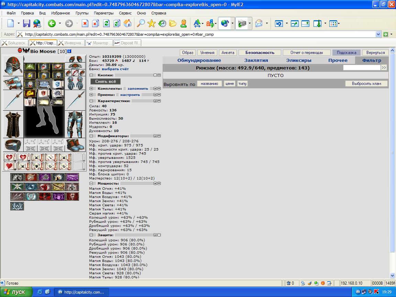Image resolution: width=396 pixels, height=297 pixels.
Task: Click the Save icon in the browser toolbar
Action: (26, 23)
